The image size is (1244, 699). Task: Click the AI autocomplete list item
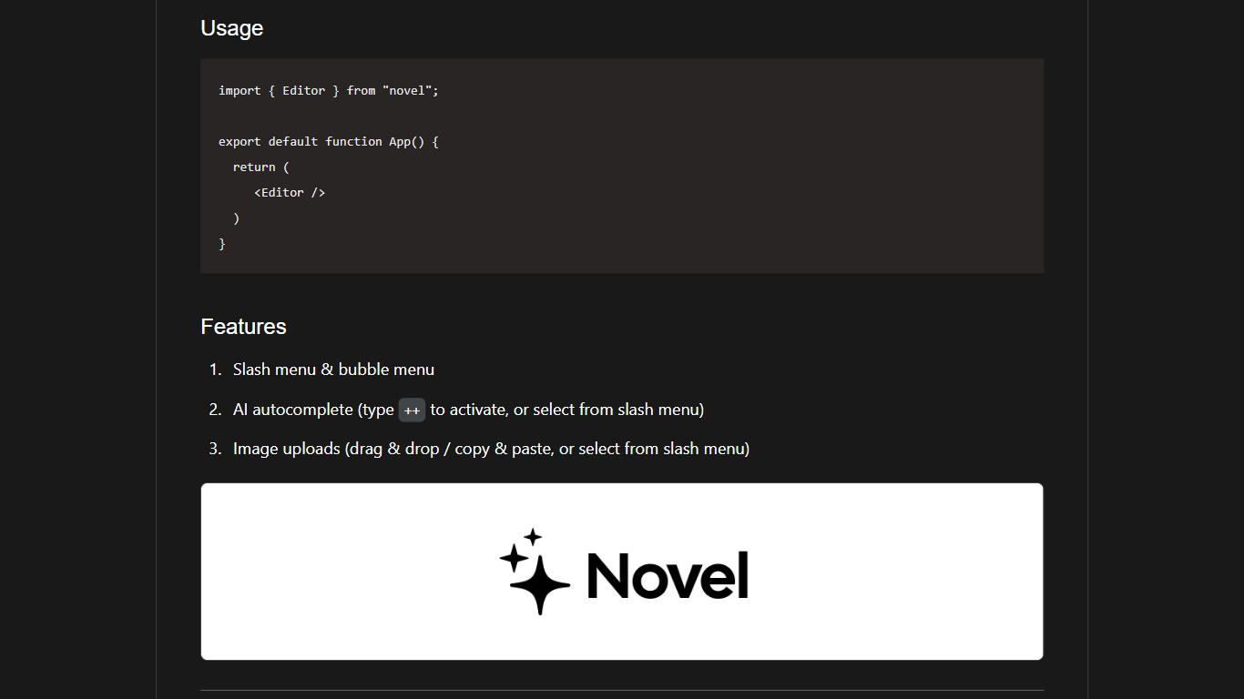point(468,410)
